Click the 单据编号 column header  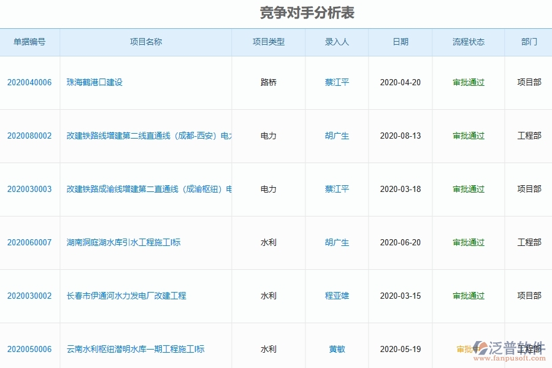[x=31, y=42]
